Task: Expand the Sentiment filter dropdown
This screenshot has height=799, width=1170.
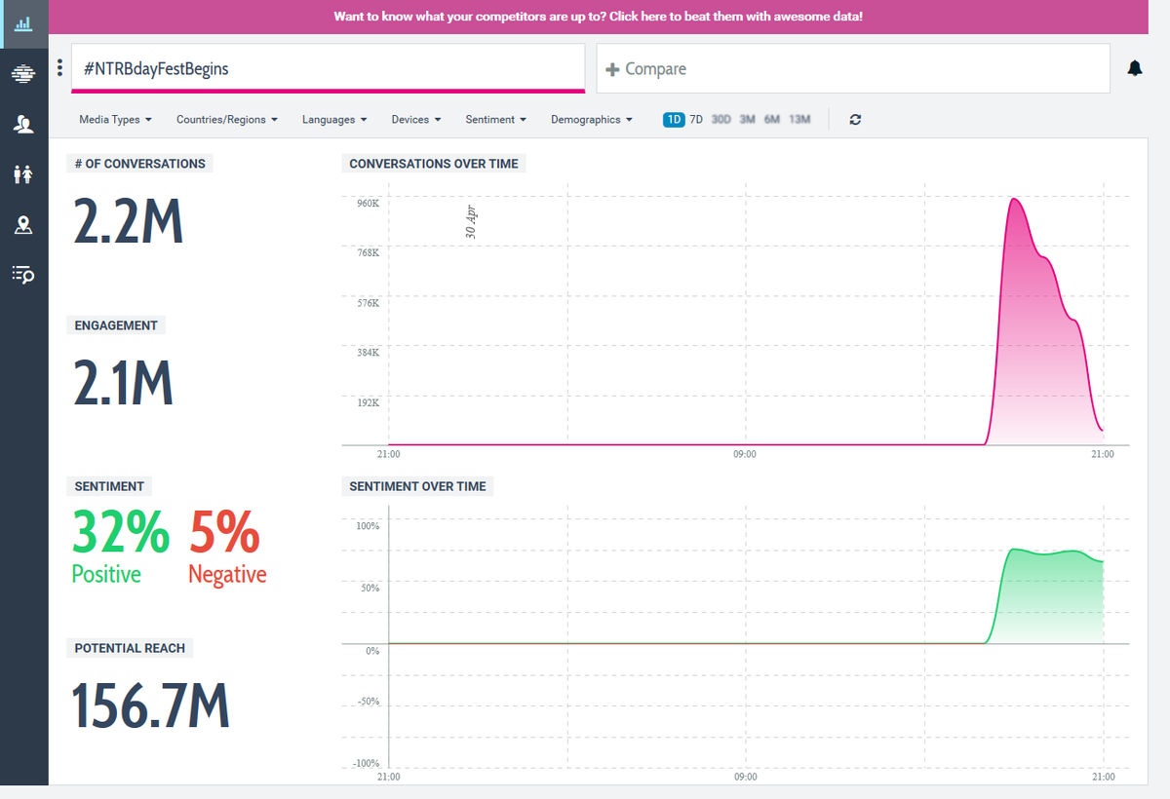Action: pos(496,120)
